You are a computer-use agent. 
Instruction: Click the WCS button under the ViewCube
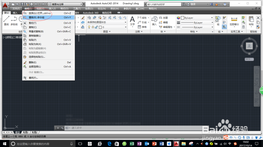(x=249, y=59)
